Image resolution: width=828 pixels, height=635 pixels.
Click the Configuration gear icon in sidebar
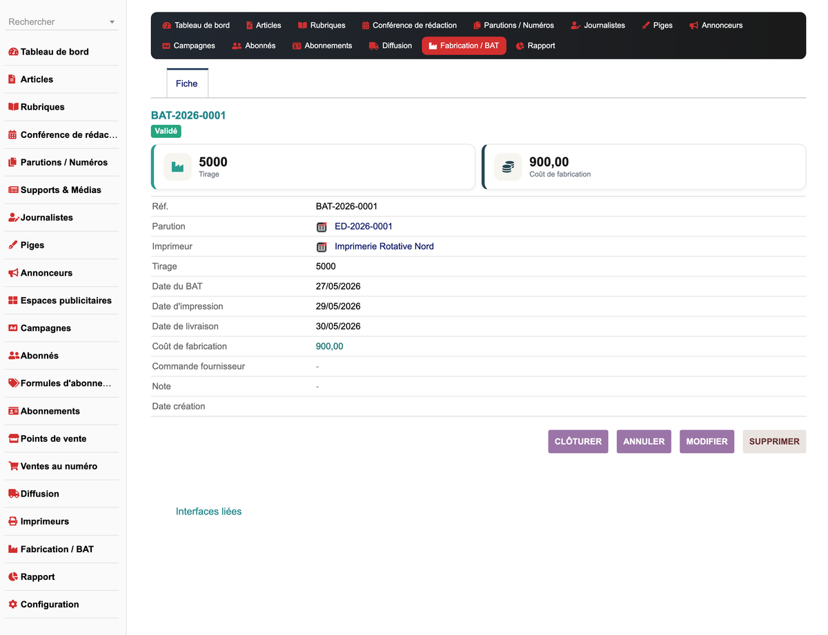[x=12, y=604]
